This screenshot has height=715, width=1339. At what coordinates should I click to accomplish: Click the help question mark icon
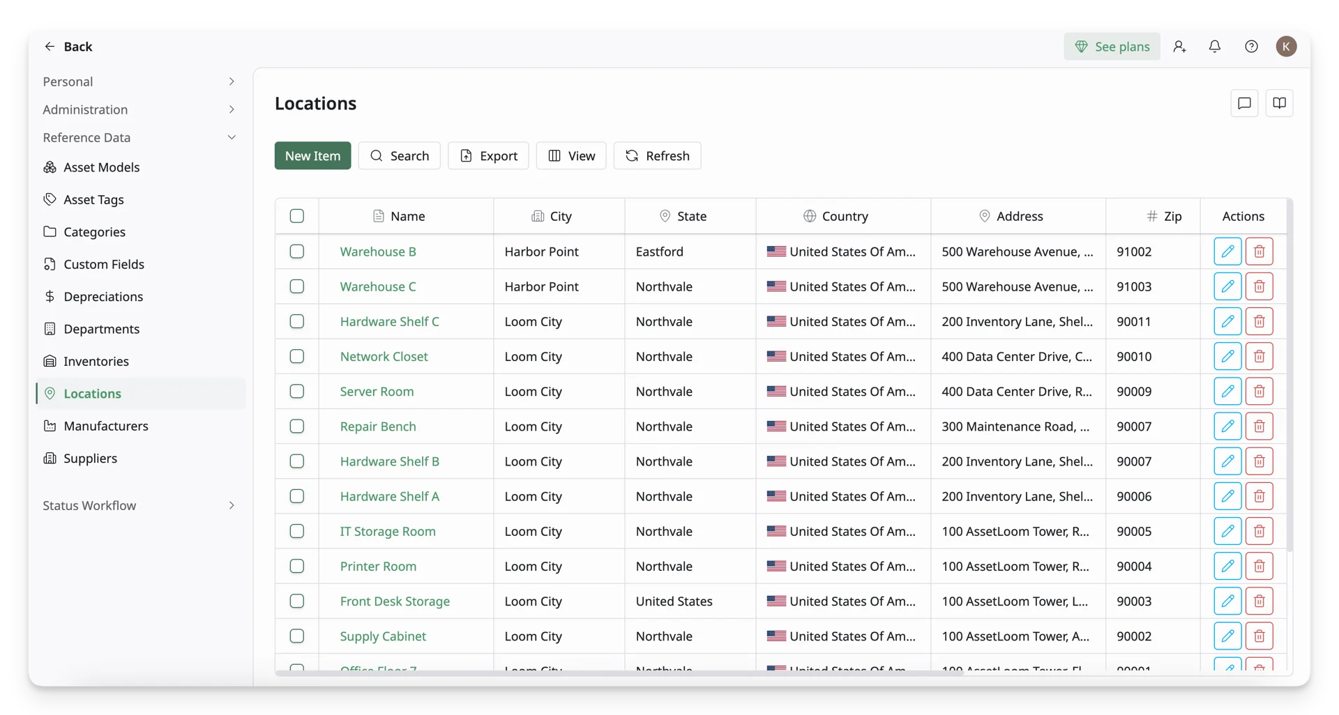click(x=1251, y=46)
